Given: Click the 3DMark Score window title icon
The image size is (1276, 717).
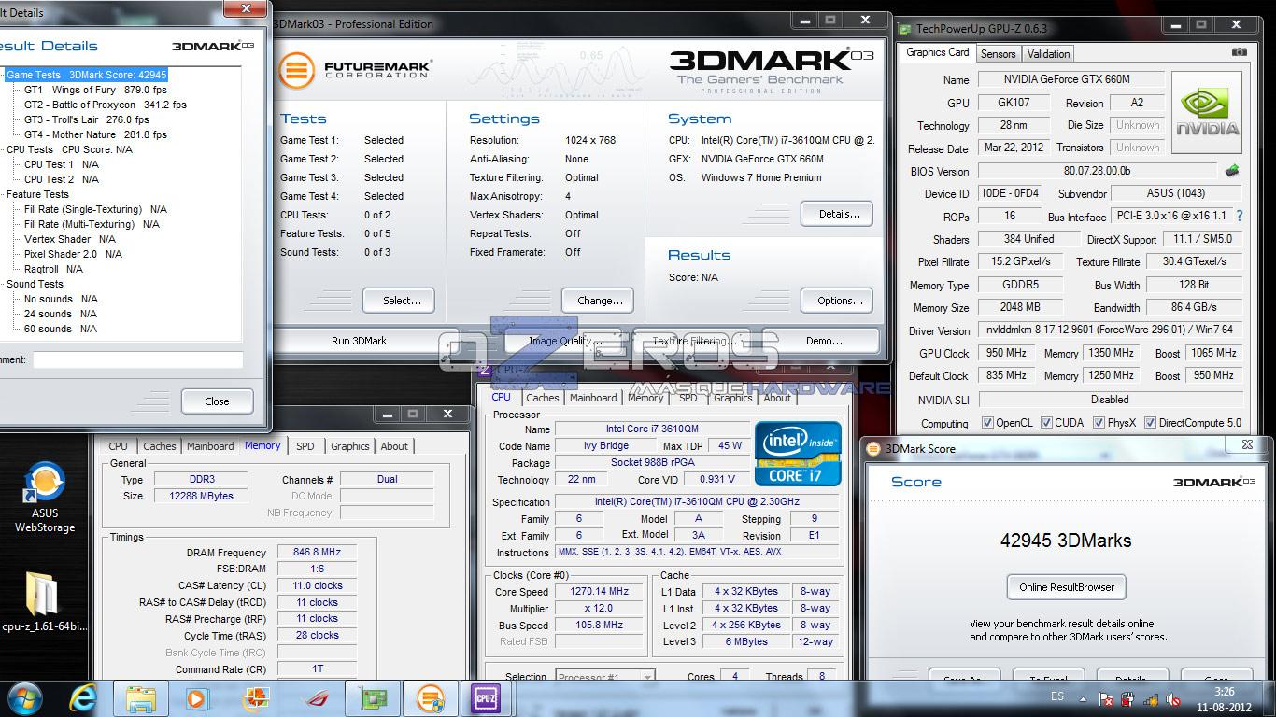Looking at the screenshot, I should (x=873, y=448).
